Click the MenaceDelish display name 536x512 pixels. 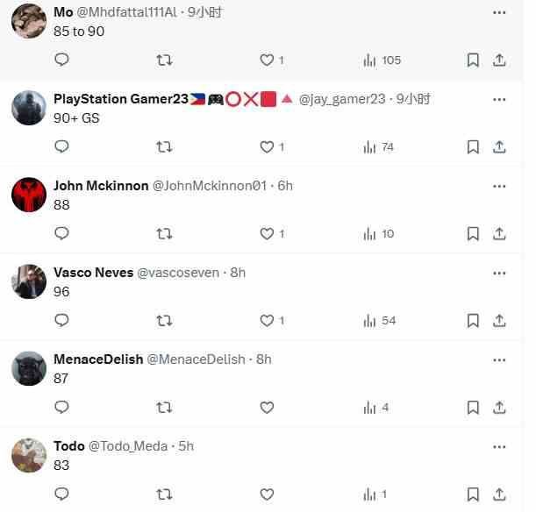[98, 359]
